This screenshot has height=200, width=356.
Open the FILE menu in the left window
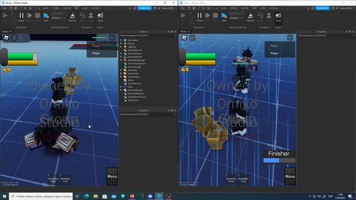pos(4,8)
